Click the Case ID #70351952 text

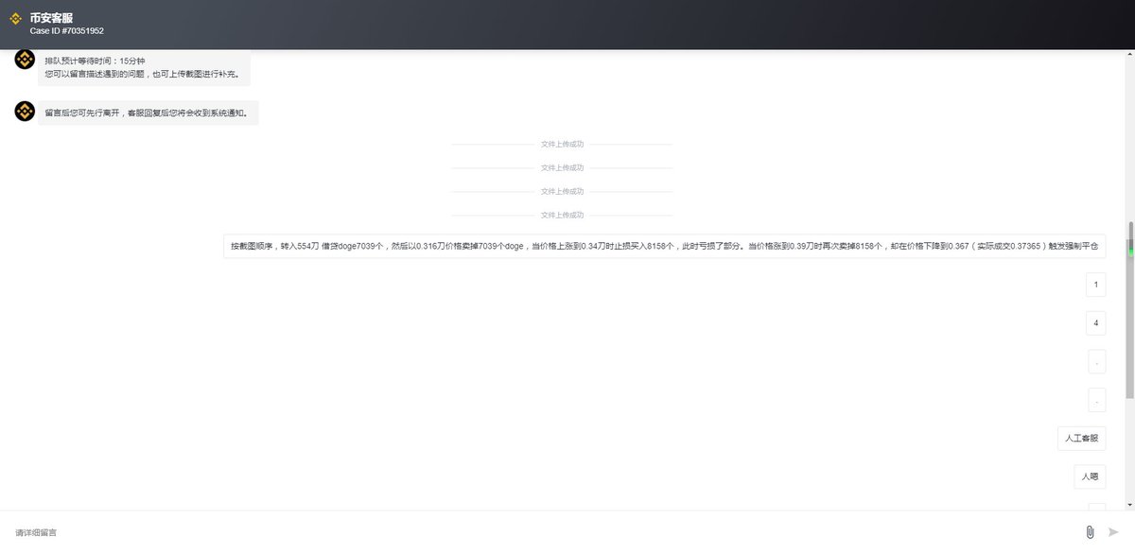click(x=67, y=31)
